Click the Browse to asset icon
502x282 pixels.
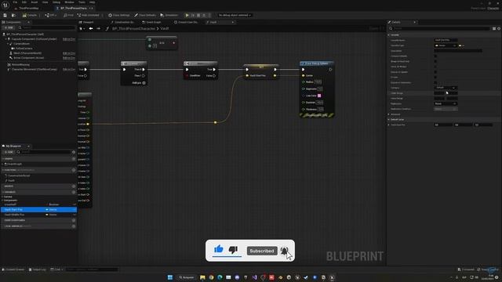(x=13, y=15)
